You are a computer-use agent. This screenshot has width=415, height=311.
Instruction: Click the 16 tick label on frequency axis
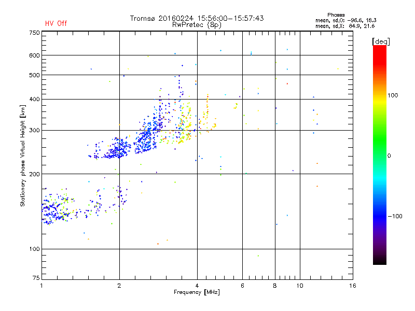click(353, 286)
